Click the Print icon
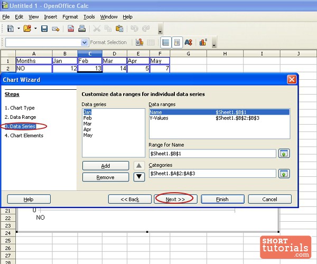 [x=82, y=29]
